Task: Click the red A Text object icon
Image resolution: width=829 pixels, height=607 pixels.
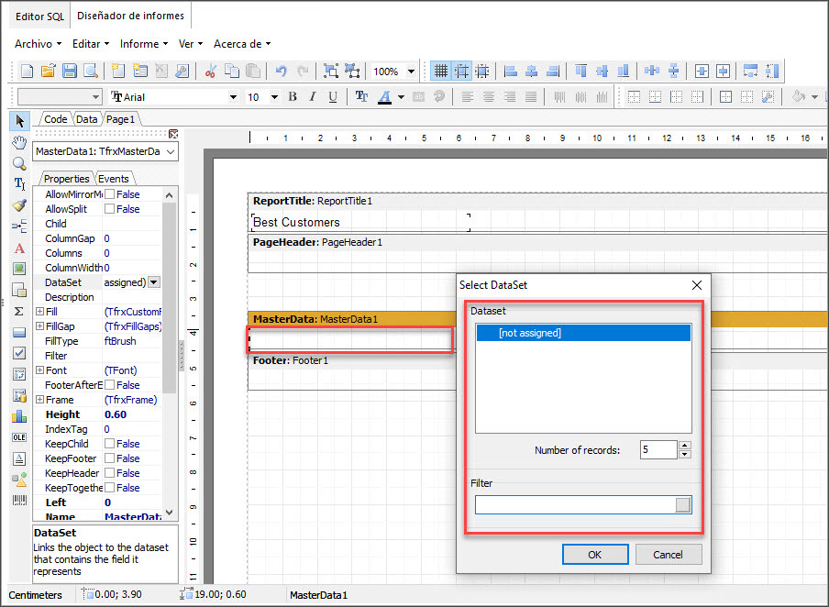Action: [19, 248]
